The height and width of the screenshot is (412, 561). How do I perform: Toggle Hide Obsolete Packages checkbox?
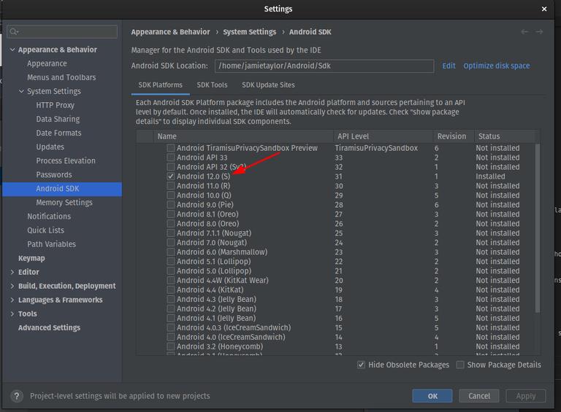coord(361,365)
